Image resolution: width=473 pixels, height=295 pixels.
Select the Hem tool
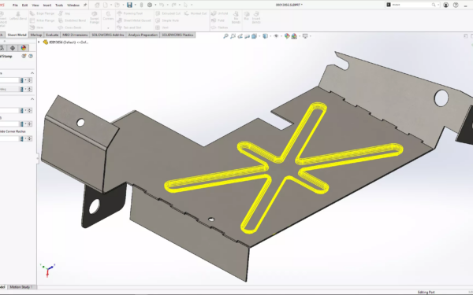[x=36, y=28]
